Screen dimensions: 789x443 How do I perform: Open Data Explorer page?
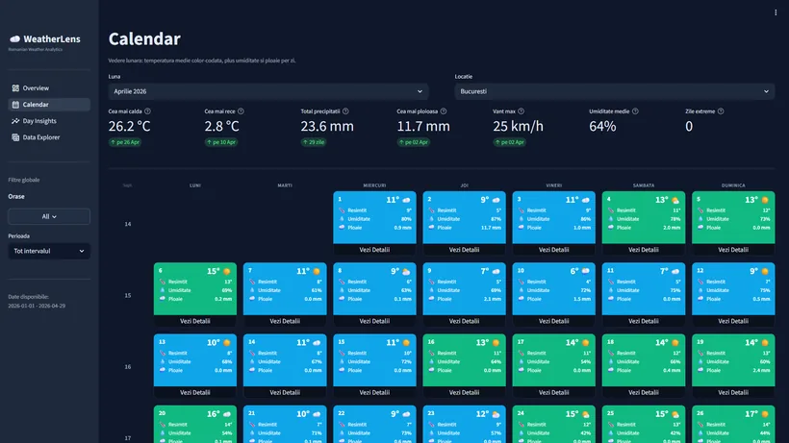point(49,137)
